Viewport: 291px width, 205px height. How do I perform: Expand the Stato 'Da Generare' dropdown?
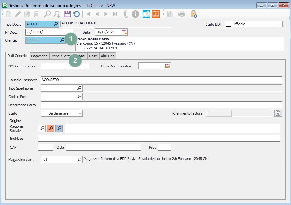pyautogui.click(x=80, y=113)
